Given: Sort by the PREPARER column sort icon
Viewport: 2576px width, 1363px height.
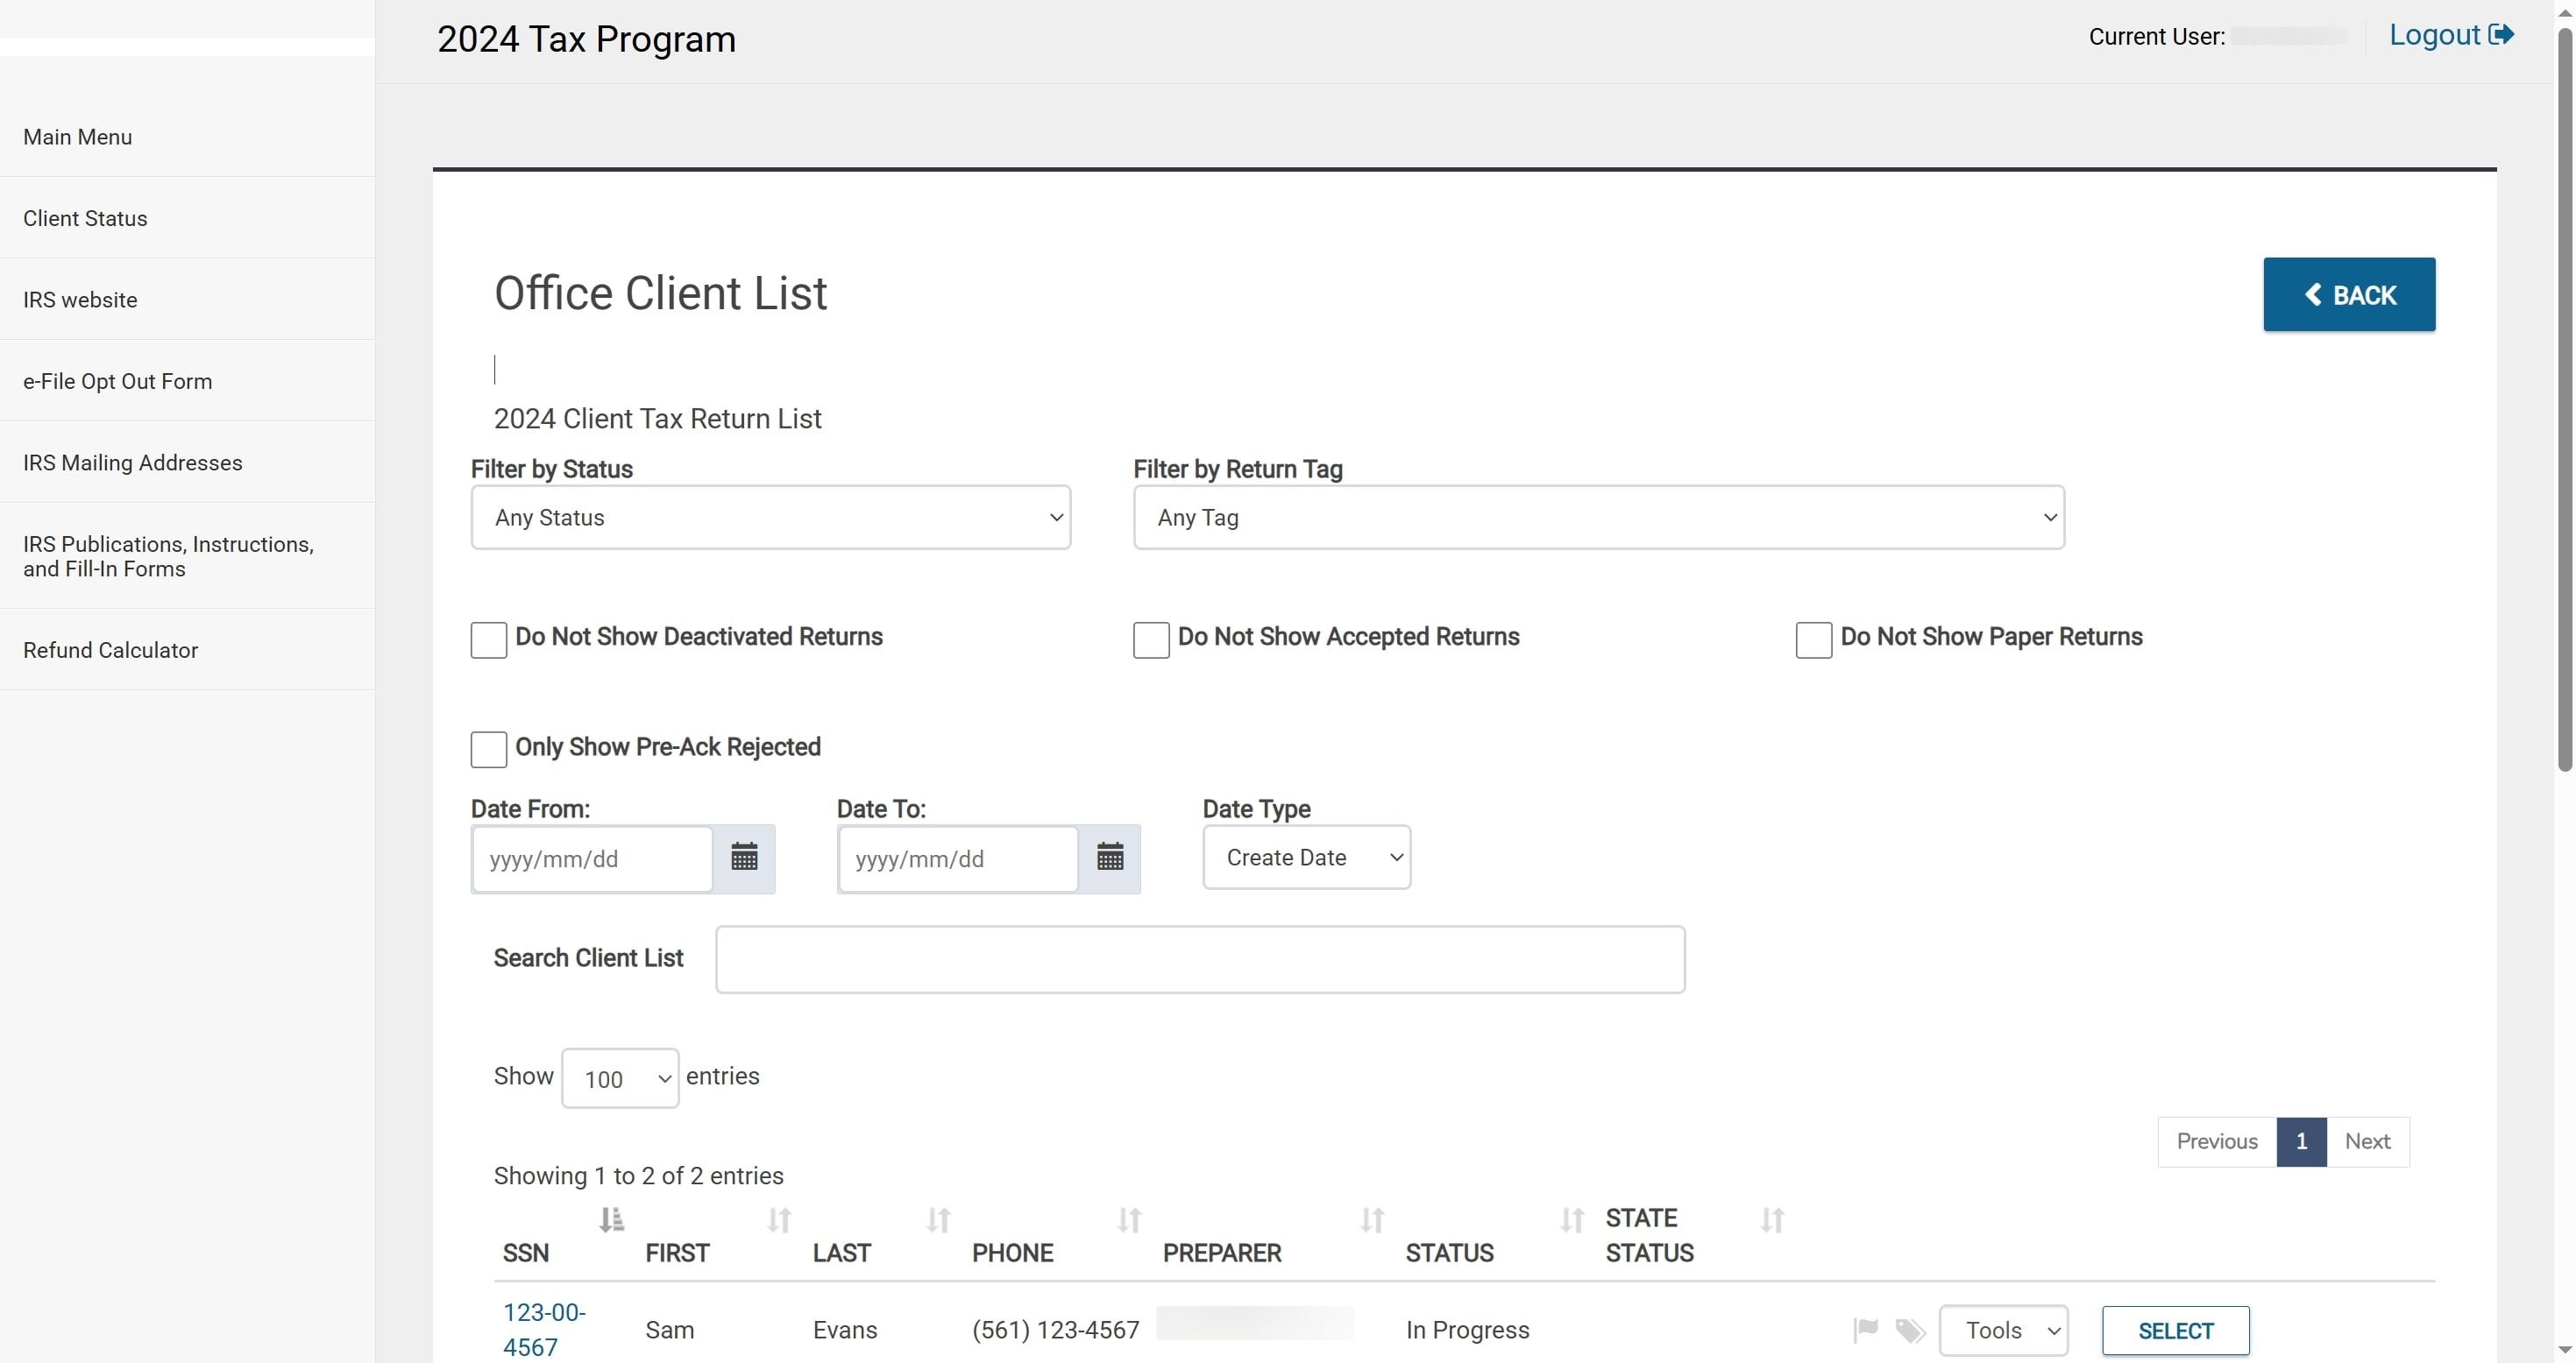Looking at the screenshot, I should coord(1372,1219).
